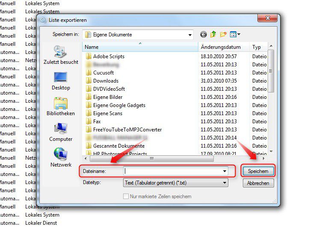Open Zuletzt besucht in places bar
Screen dimensions: 310x229
(61, 55)
